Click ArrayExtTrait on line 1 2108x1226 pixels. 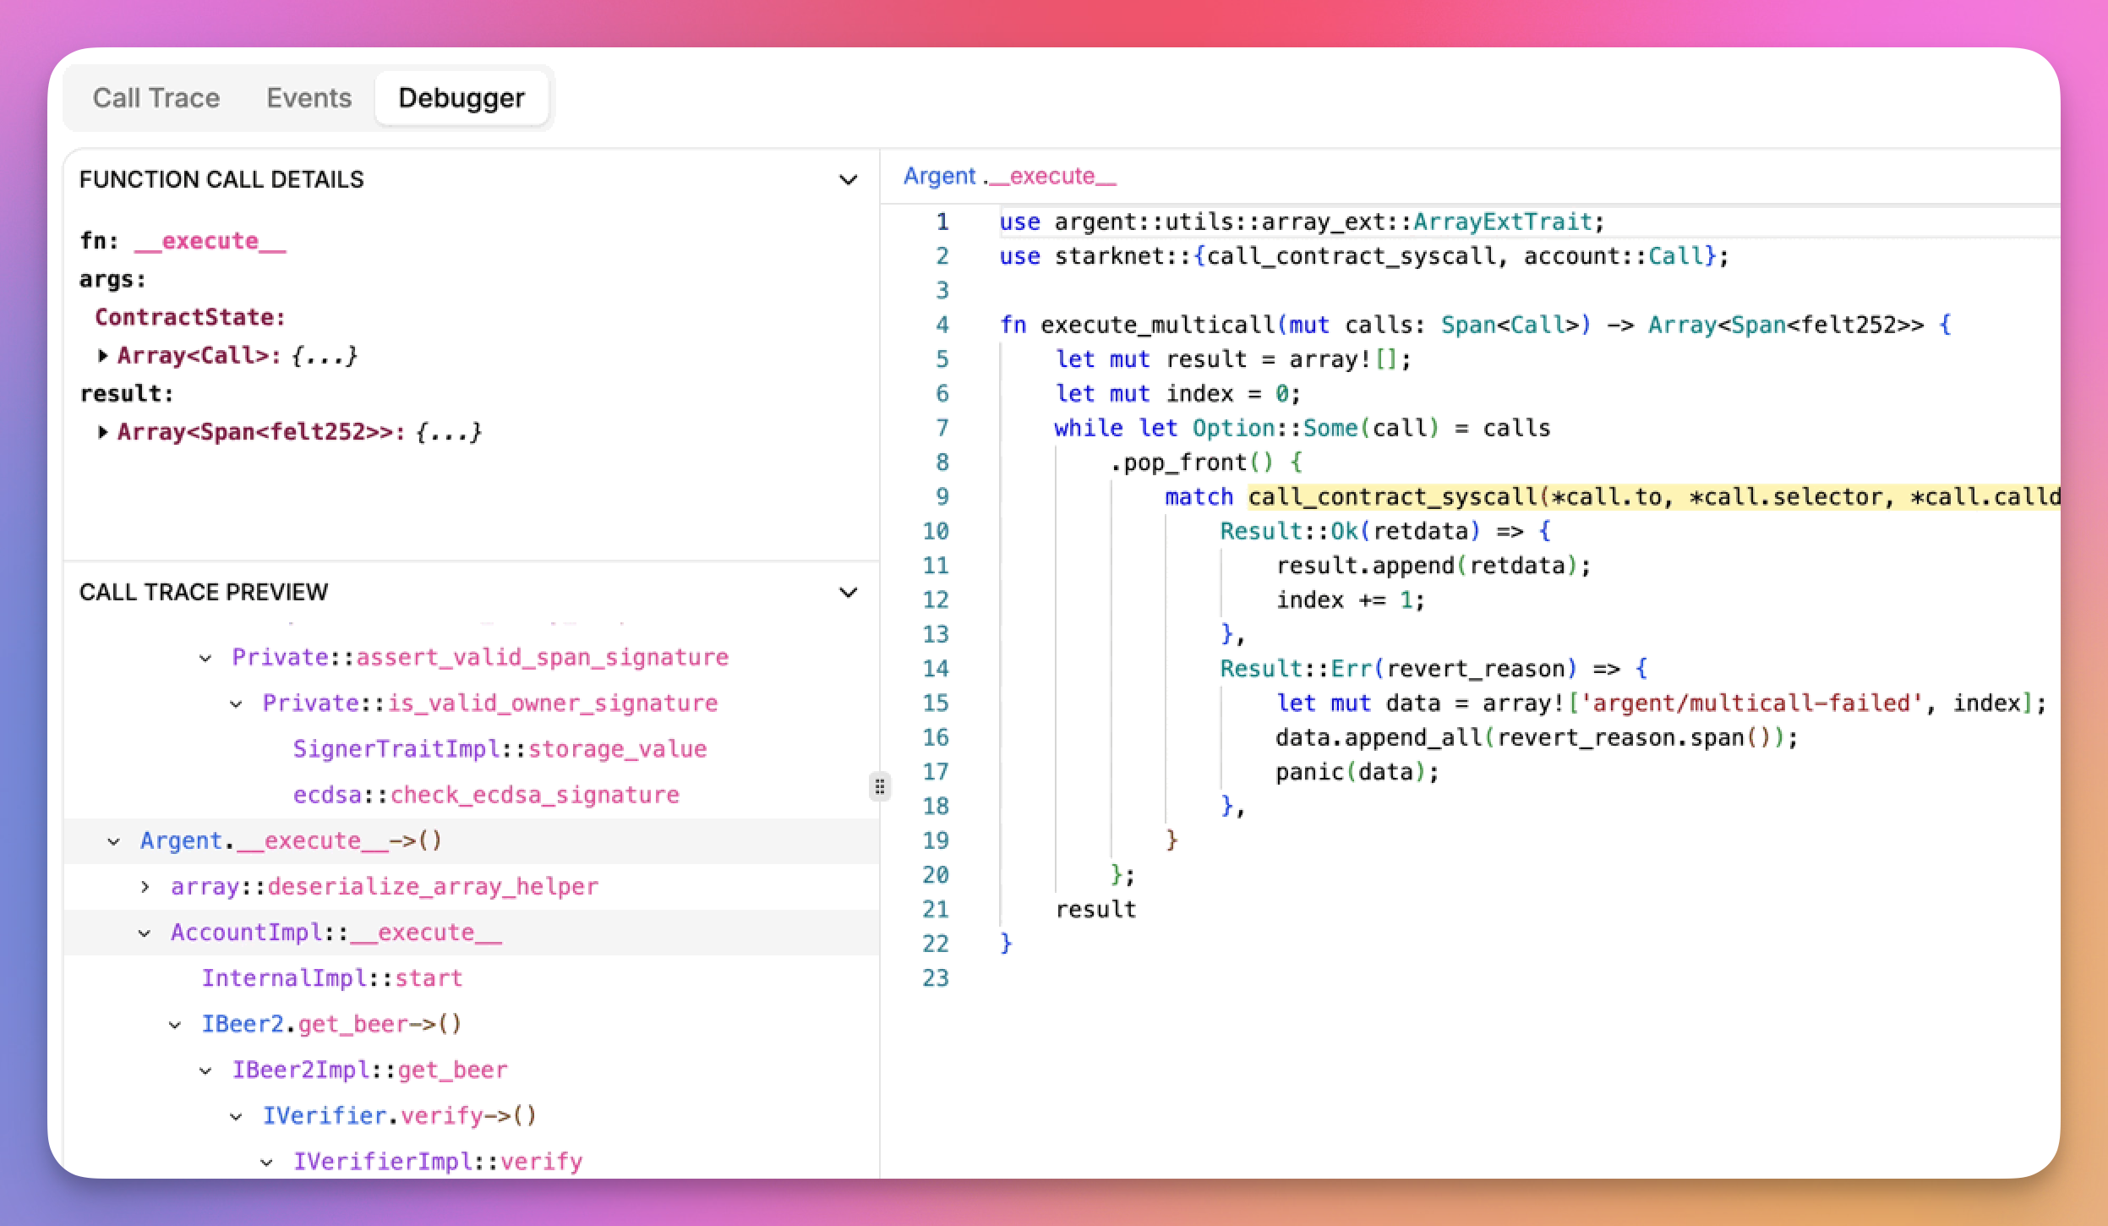click(1503, 222)
